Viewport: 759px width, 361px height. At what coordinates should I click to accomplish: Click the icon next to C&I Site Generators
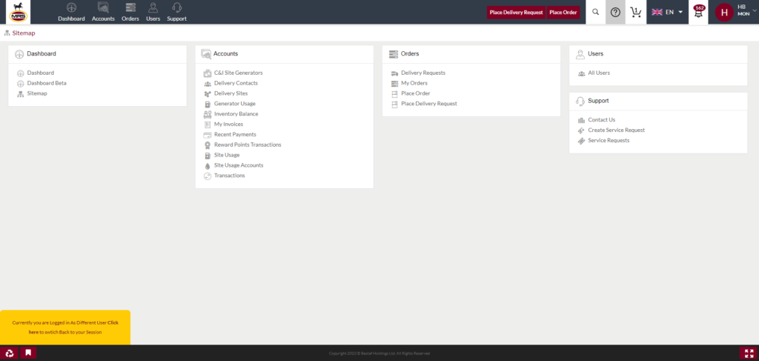tap(208, 73)
